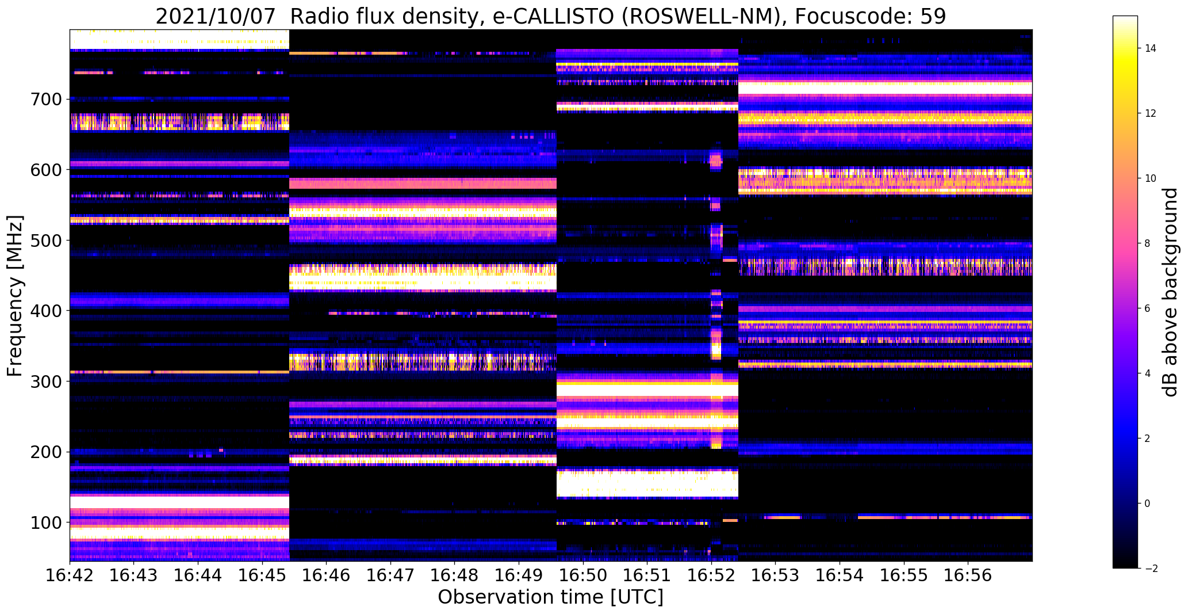Click the 'dB above background' colorbar label
The image size is (1188, 614).
click(x=1170, y=292)
